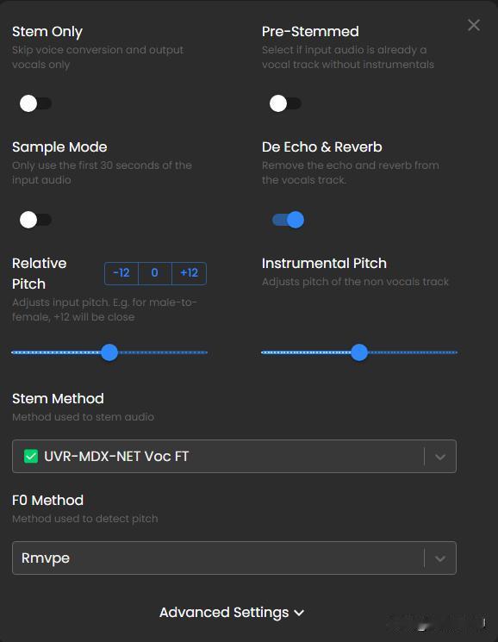498x642 pixels.
Task: Turn on Sample Mode switch
Action: (35, 220)
